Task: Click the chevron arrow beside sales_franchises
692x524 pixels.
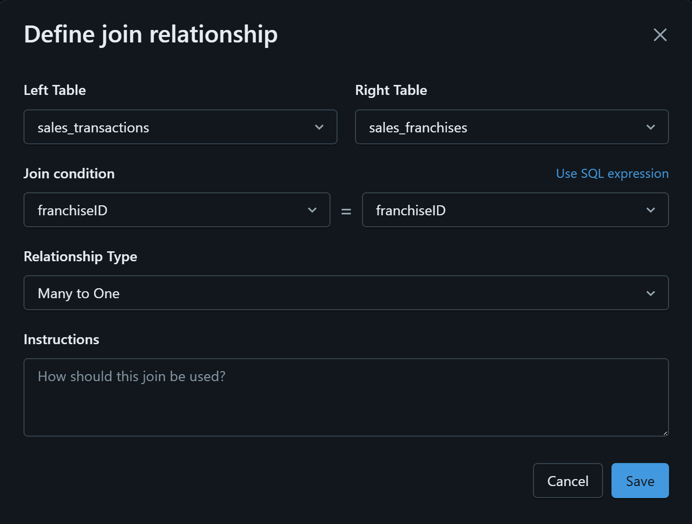Action: 650,127
